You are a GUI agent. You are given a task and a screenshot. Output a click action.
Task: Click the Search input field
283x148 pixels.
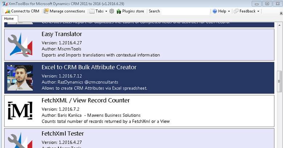185,11
